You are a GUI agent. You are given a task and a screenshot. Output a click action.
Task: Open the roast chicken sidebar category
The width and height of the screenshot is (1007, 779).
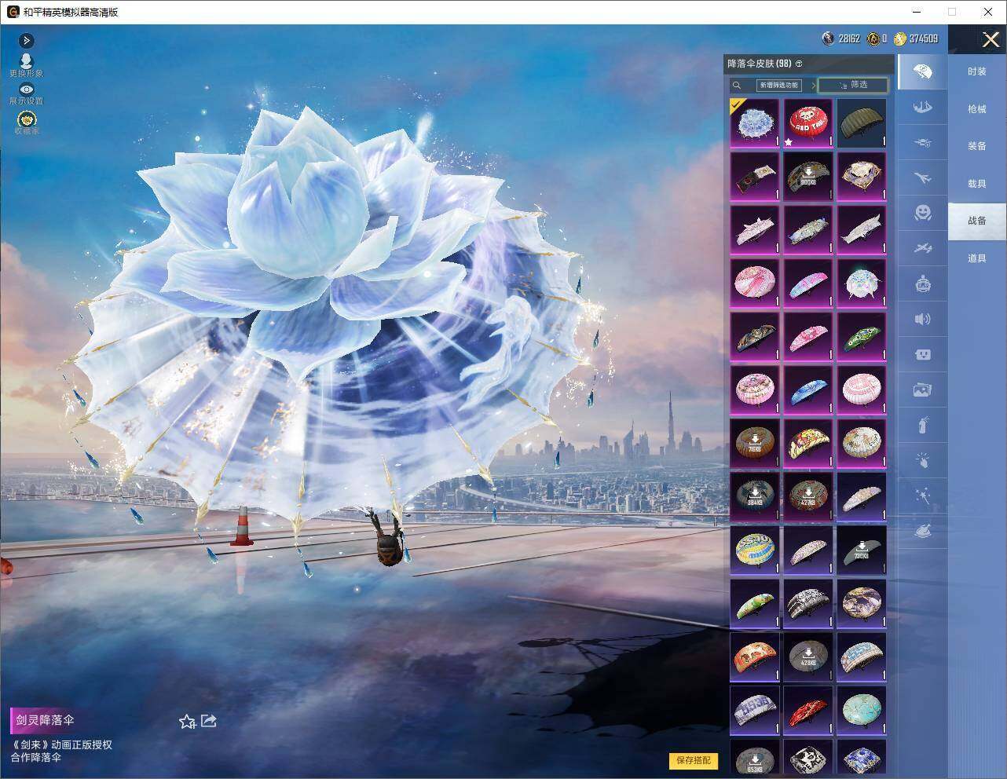[x=923, y=532]
